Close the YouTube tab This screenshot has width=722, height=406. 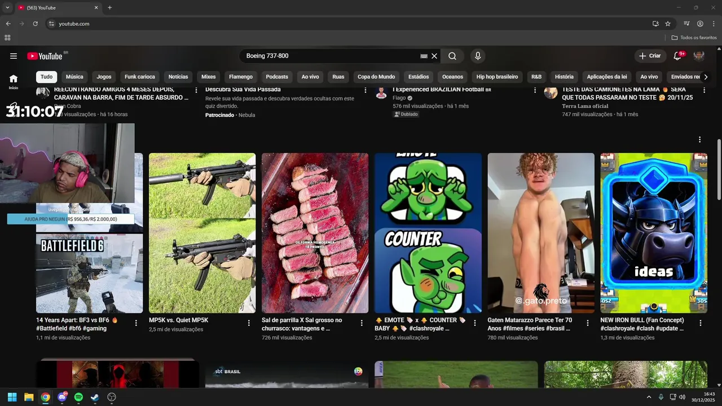pos(96,8)
